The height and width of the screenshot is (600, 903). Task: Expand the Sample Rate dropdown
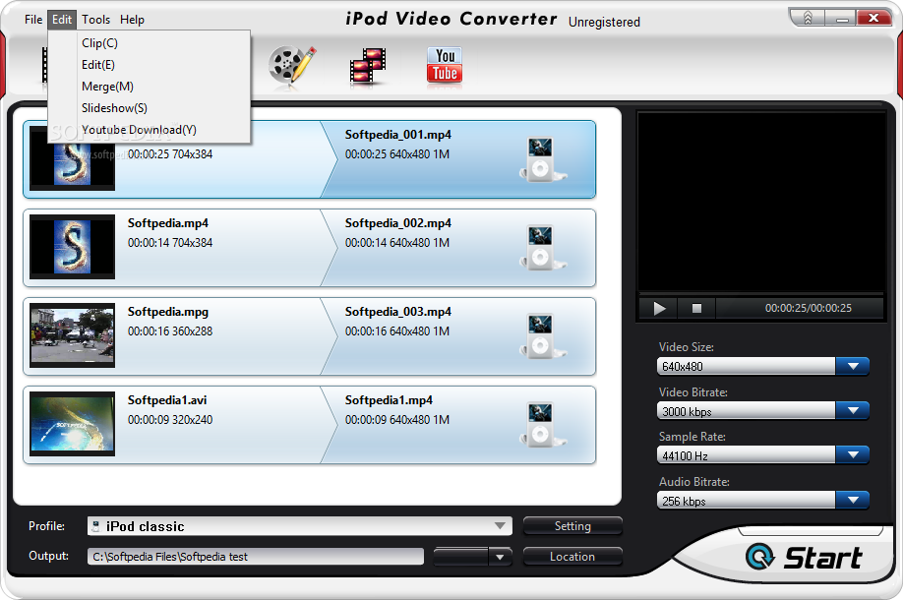coord(853,454)
